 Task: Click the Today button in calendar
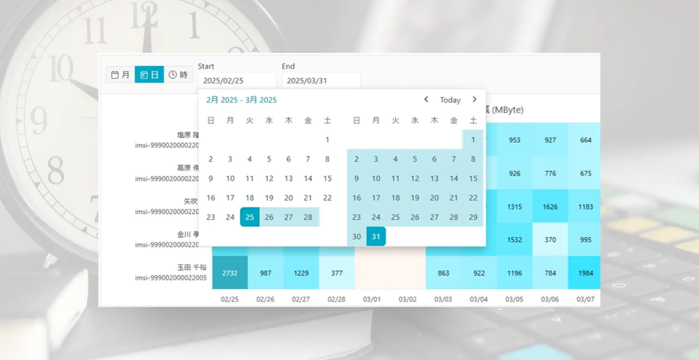[x=450, y=100]
